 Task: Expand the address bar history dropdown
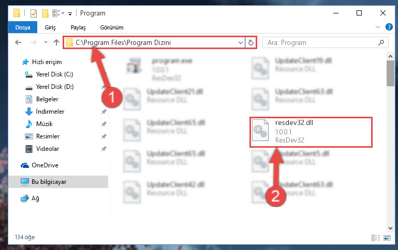[x=240, y=42]
